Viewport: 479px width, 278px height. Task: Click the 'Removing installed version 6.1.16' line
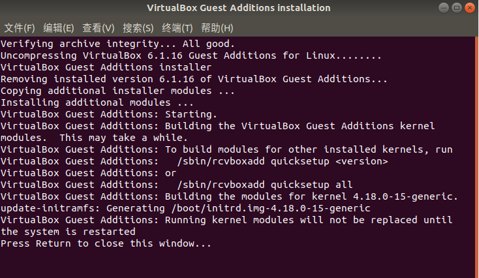pos(194,79)
